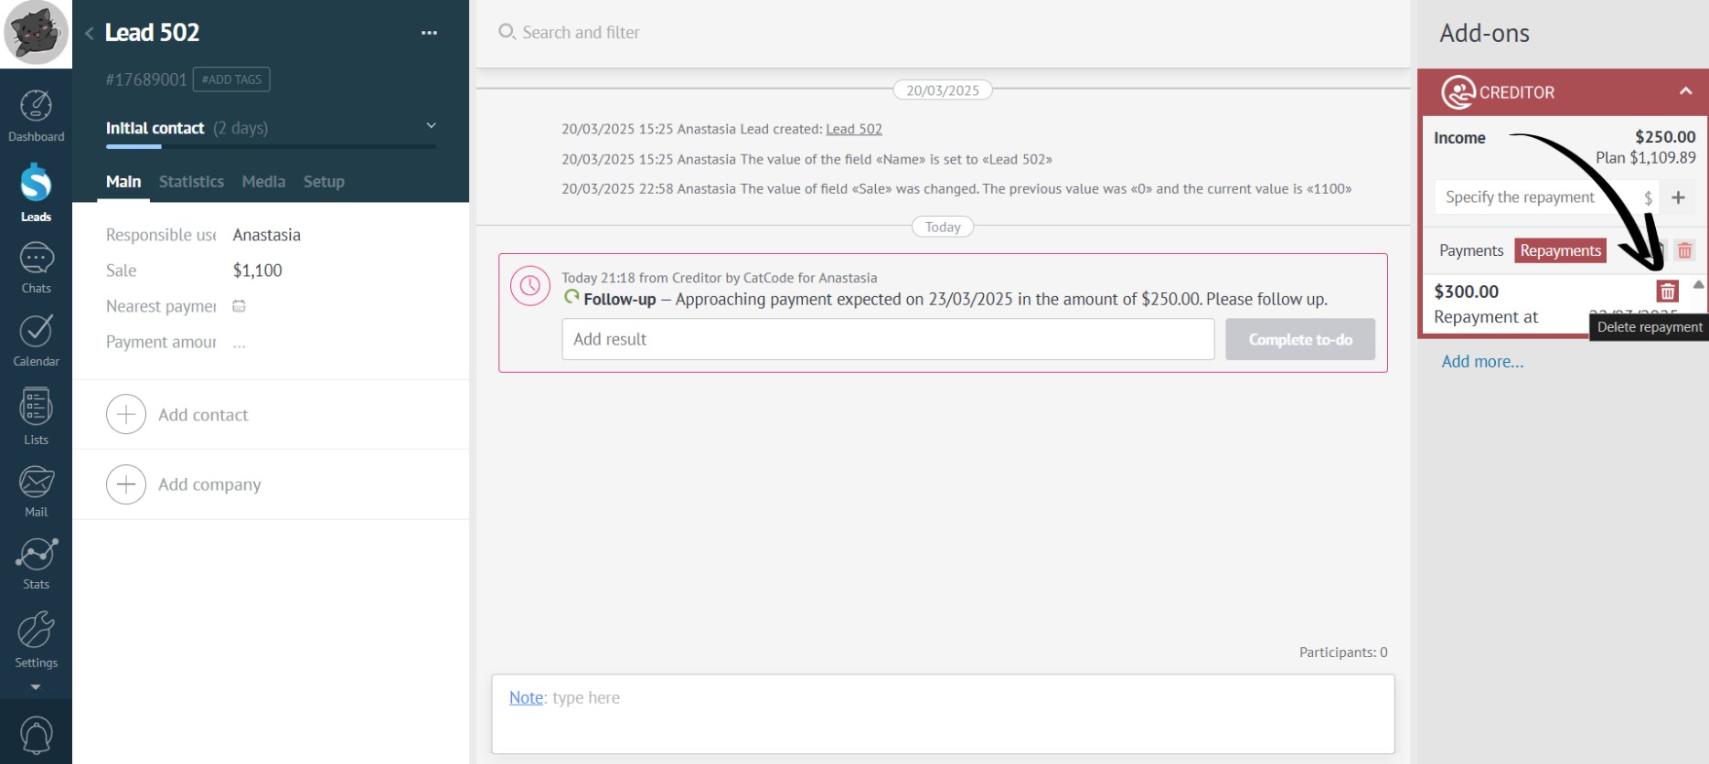Click the Complete to-do button
The image size is (1709, 764).
point(1299,339)
